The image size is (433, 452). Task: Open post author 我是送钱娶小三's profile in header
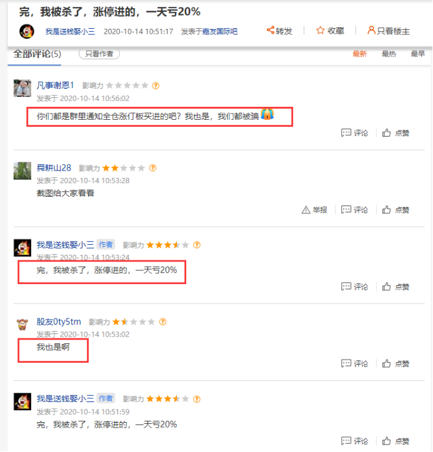click(x=70, y=31)
